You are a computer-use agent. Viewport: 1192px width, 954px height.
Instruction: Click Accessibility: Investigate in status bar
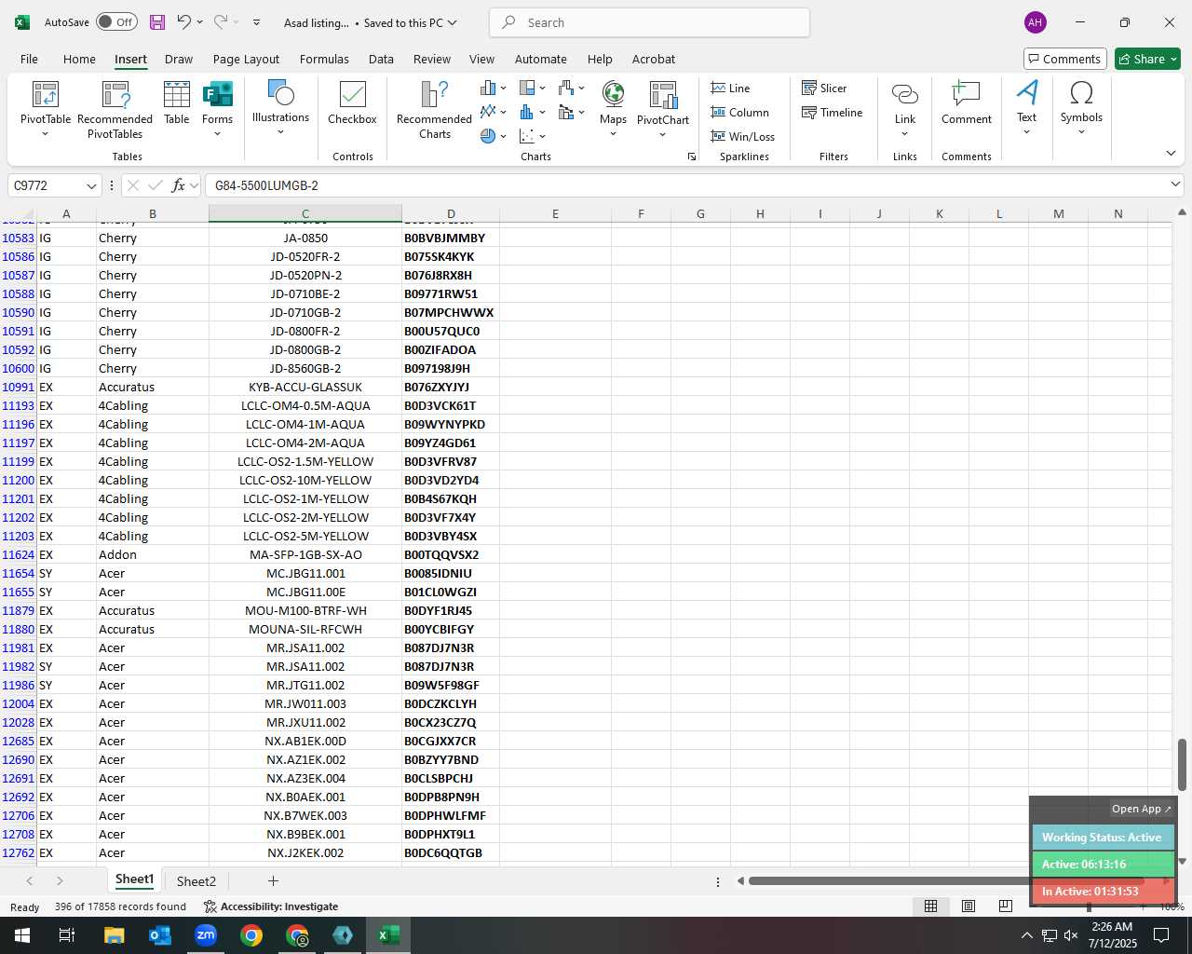click(271, 906)
